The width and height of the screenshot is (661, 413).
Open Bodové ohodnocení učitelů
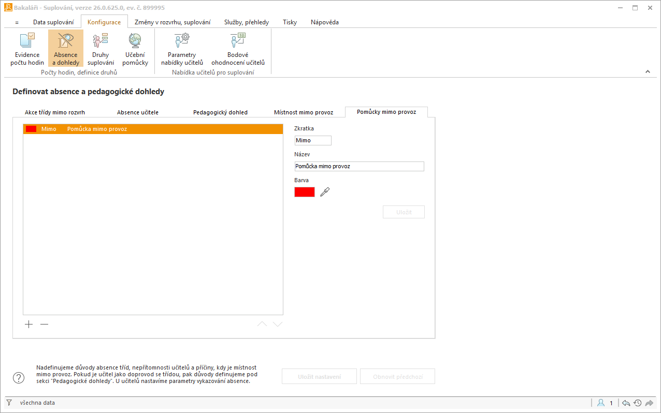point(238,49)
